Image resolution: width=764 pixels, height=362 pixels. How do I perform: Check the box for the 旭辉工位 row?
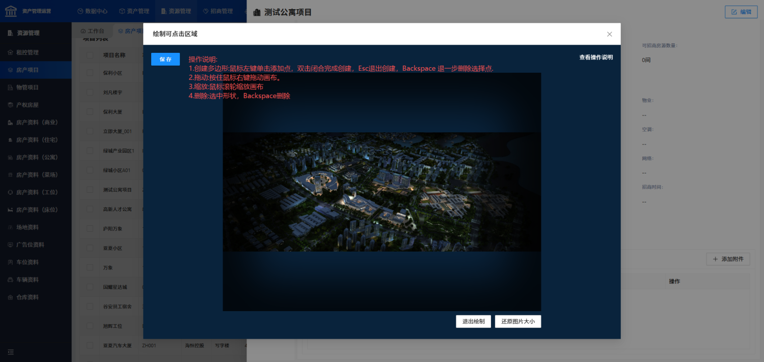90,326
